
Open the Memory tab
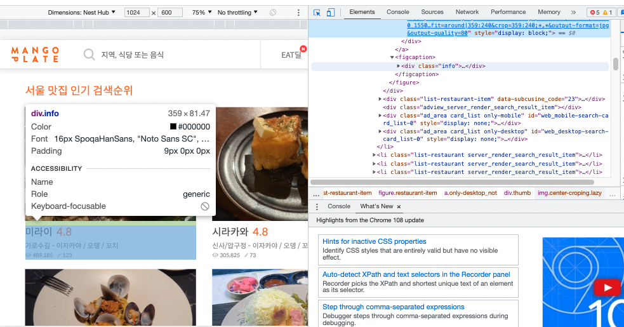click(x=549, y=12)
